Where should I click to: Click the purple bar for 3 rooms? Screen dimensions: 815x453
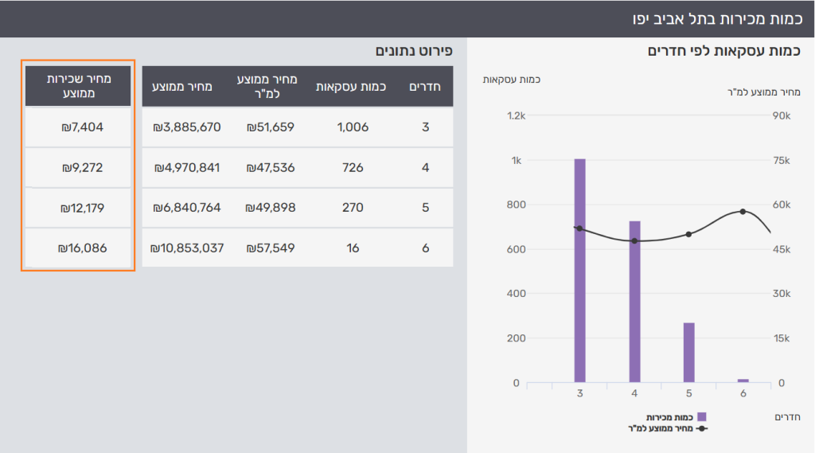coord(579,271)
